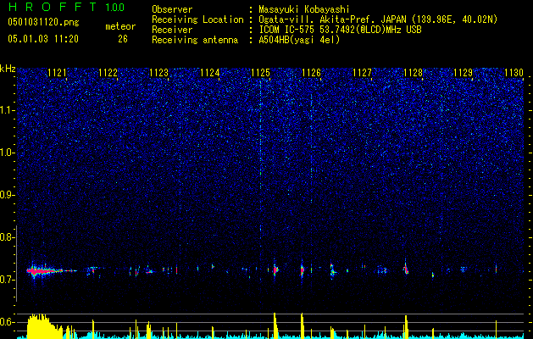533x339 pixels.
Task: Click the Ogata-vill. Akita-Pref. JAPAN location text
Action: click(x=377, y=19)
